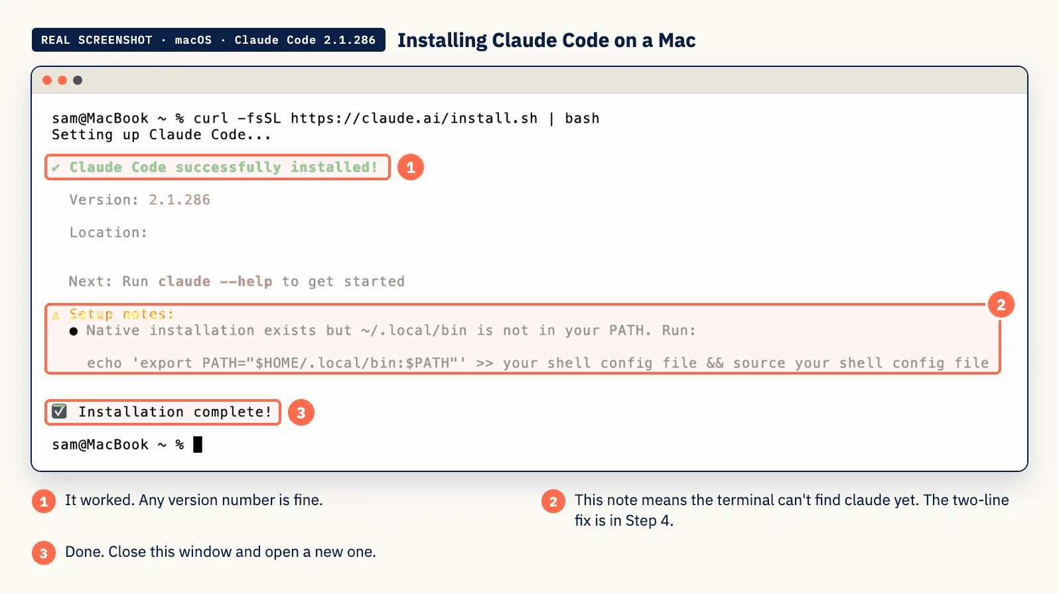Click caption about terminal can't find claude
Viewport: 1059px width, 594px height.
(792, 510)
